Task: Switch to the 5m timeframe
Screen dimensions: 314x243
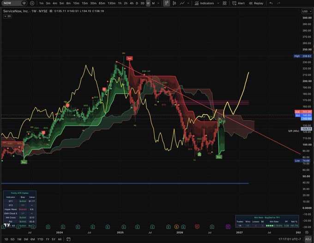Action: [62, 3]
